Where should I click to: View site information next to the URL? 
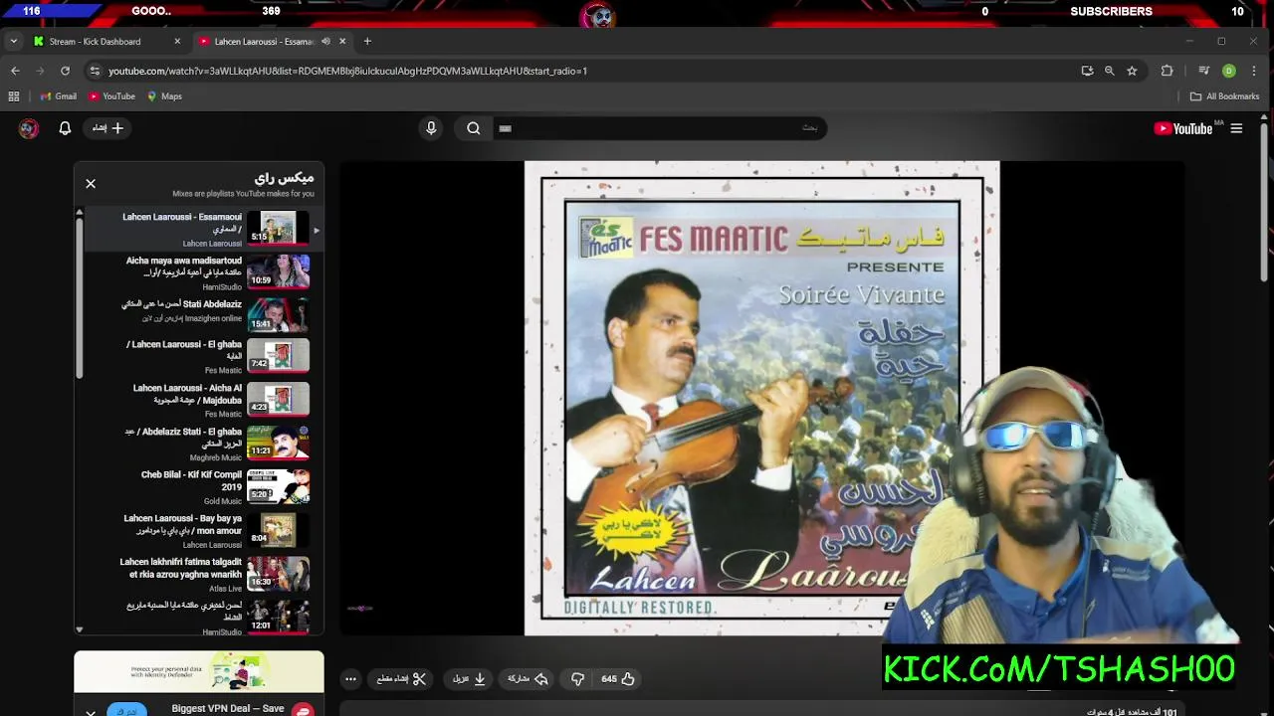point(95,71)
